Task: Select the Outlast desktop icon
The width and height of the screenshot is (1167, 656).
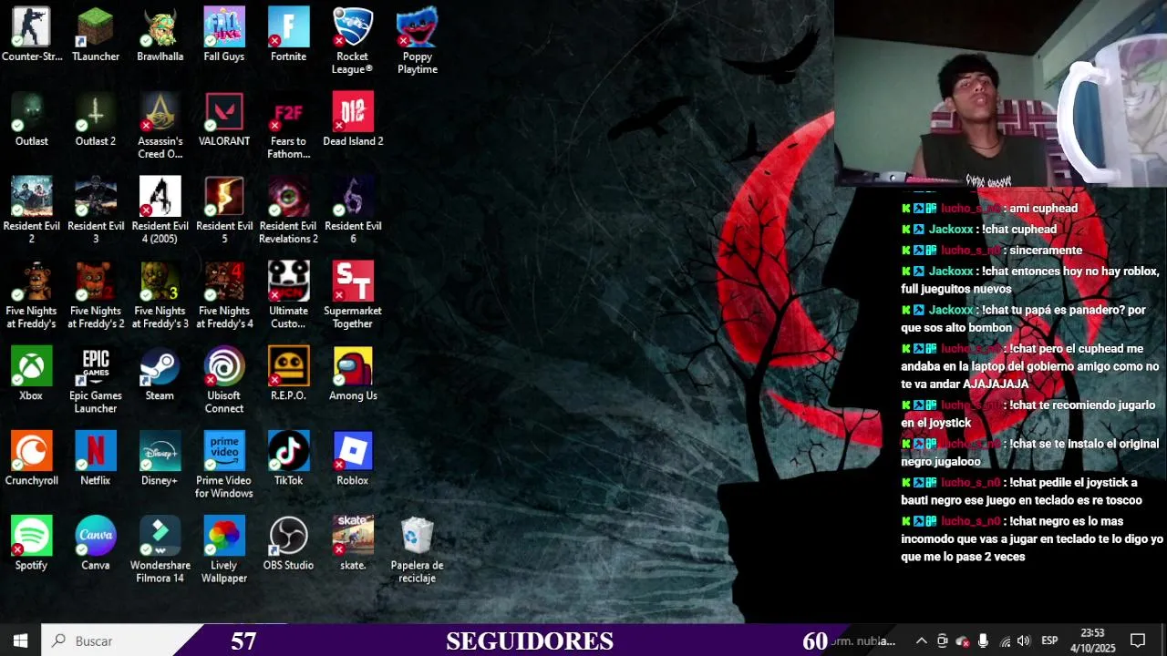Action: click(31, 120)
